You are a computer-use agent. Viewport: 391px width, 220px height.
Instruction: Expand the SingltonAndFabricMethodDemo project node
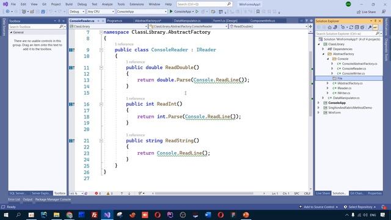point(319,108)
